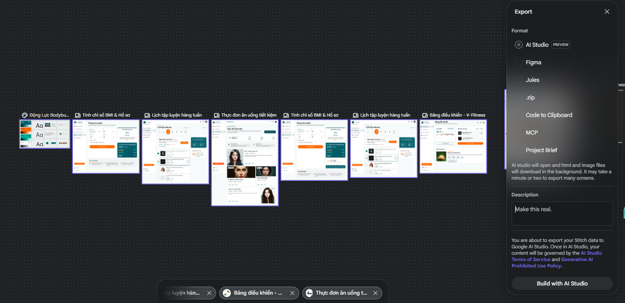This screenshot has height=303, width=625.
Task: Select the Bảng điều khiển - V-Fitness screen thumbnail
Action: (x=453, y=147)
